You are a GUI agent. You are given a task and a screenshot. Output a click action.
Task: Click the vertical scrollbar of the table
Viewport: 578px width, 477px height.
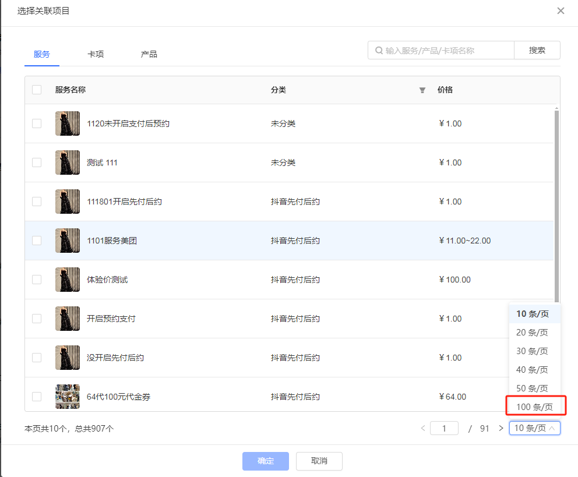coord(556,204)
